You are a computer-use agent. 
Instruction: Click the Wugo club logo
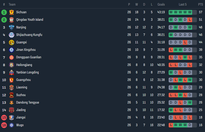[11, 125]
